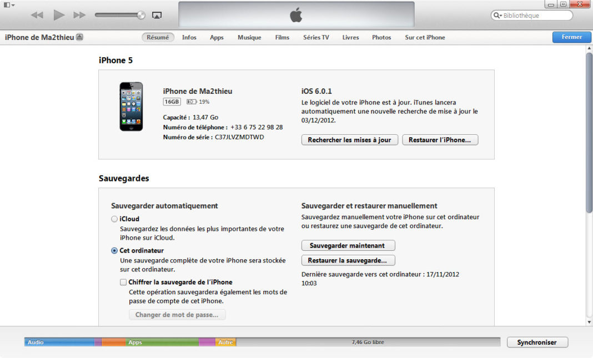Image resolution: width=593 pixels, height=358 pixels.
Task: Click the battery level icon
Action: coord(192,102)
